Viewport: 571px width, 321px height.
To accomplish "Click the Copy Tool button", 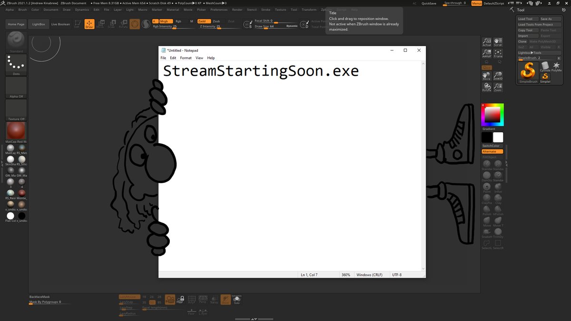I will pos(528,30).
